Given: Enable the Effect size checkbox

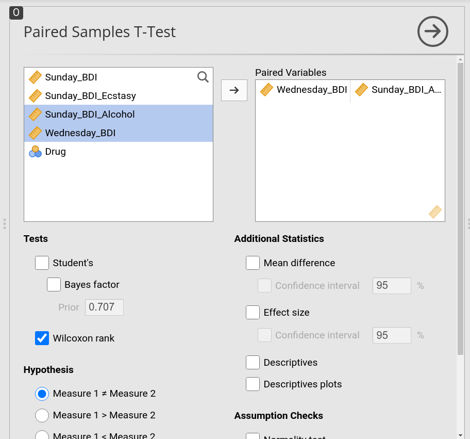Looking at the screenshot, I should 253,313.
